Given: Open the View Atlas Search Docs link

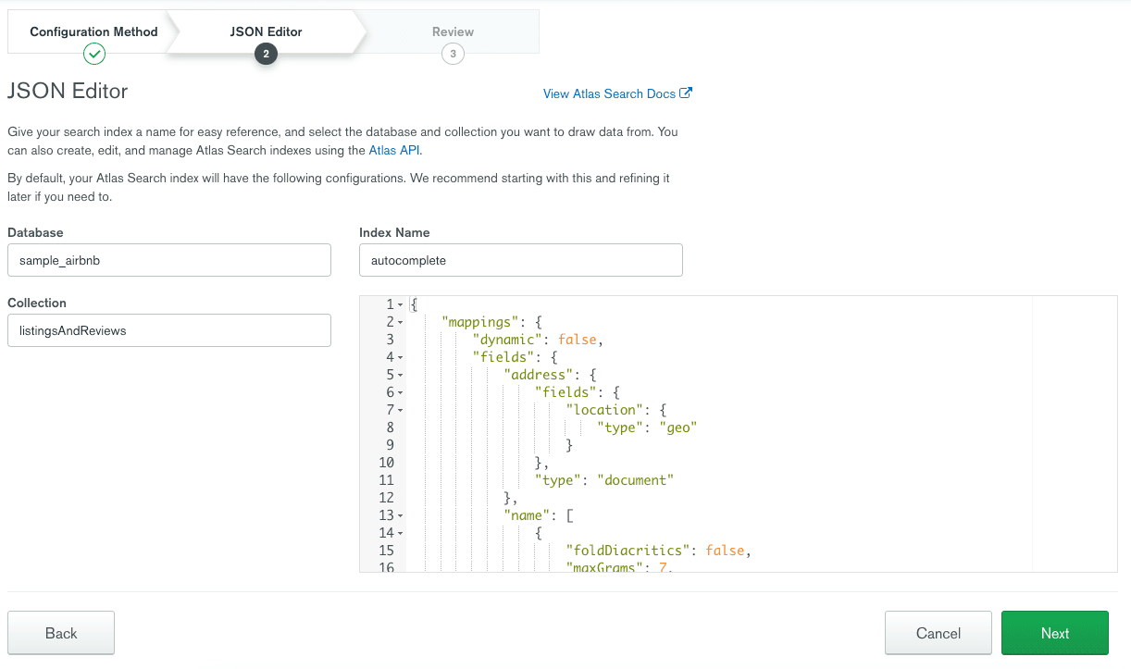Looking at the screenshot, I should tap(609, 93).
